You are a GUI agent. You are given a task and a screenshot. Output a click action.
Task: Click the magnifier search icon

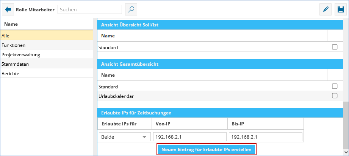131,9
